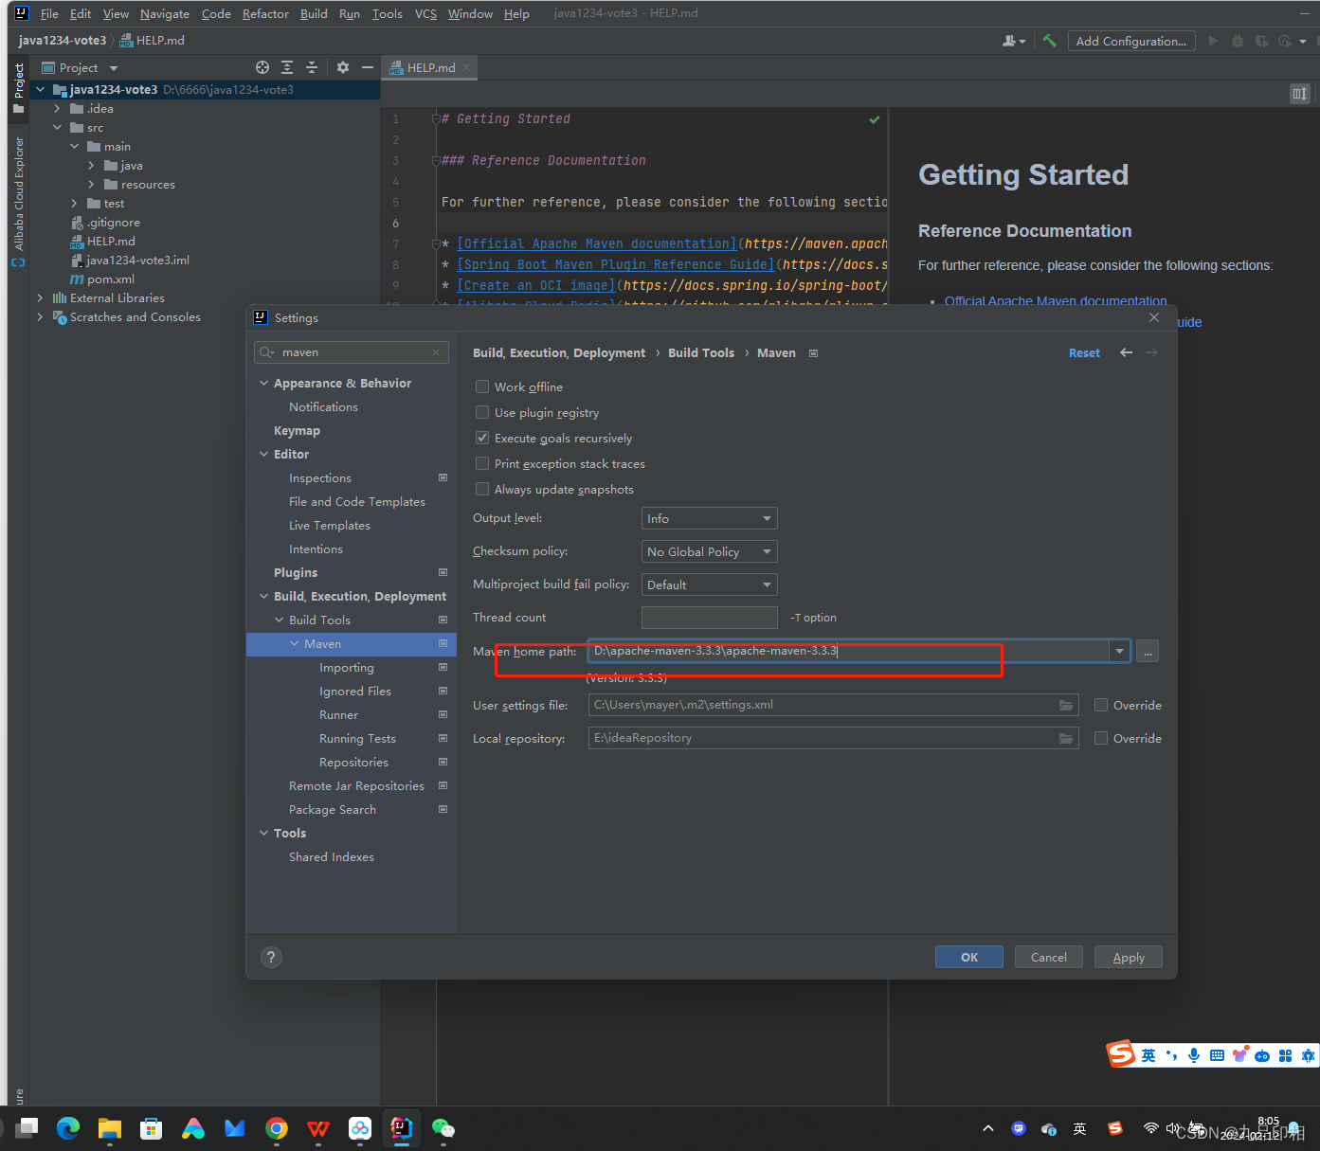Click the Reset link in Settings
The image size is (1320, 1151).
[1084, 353]
